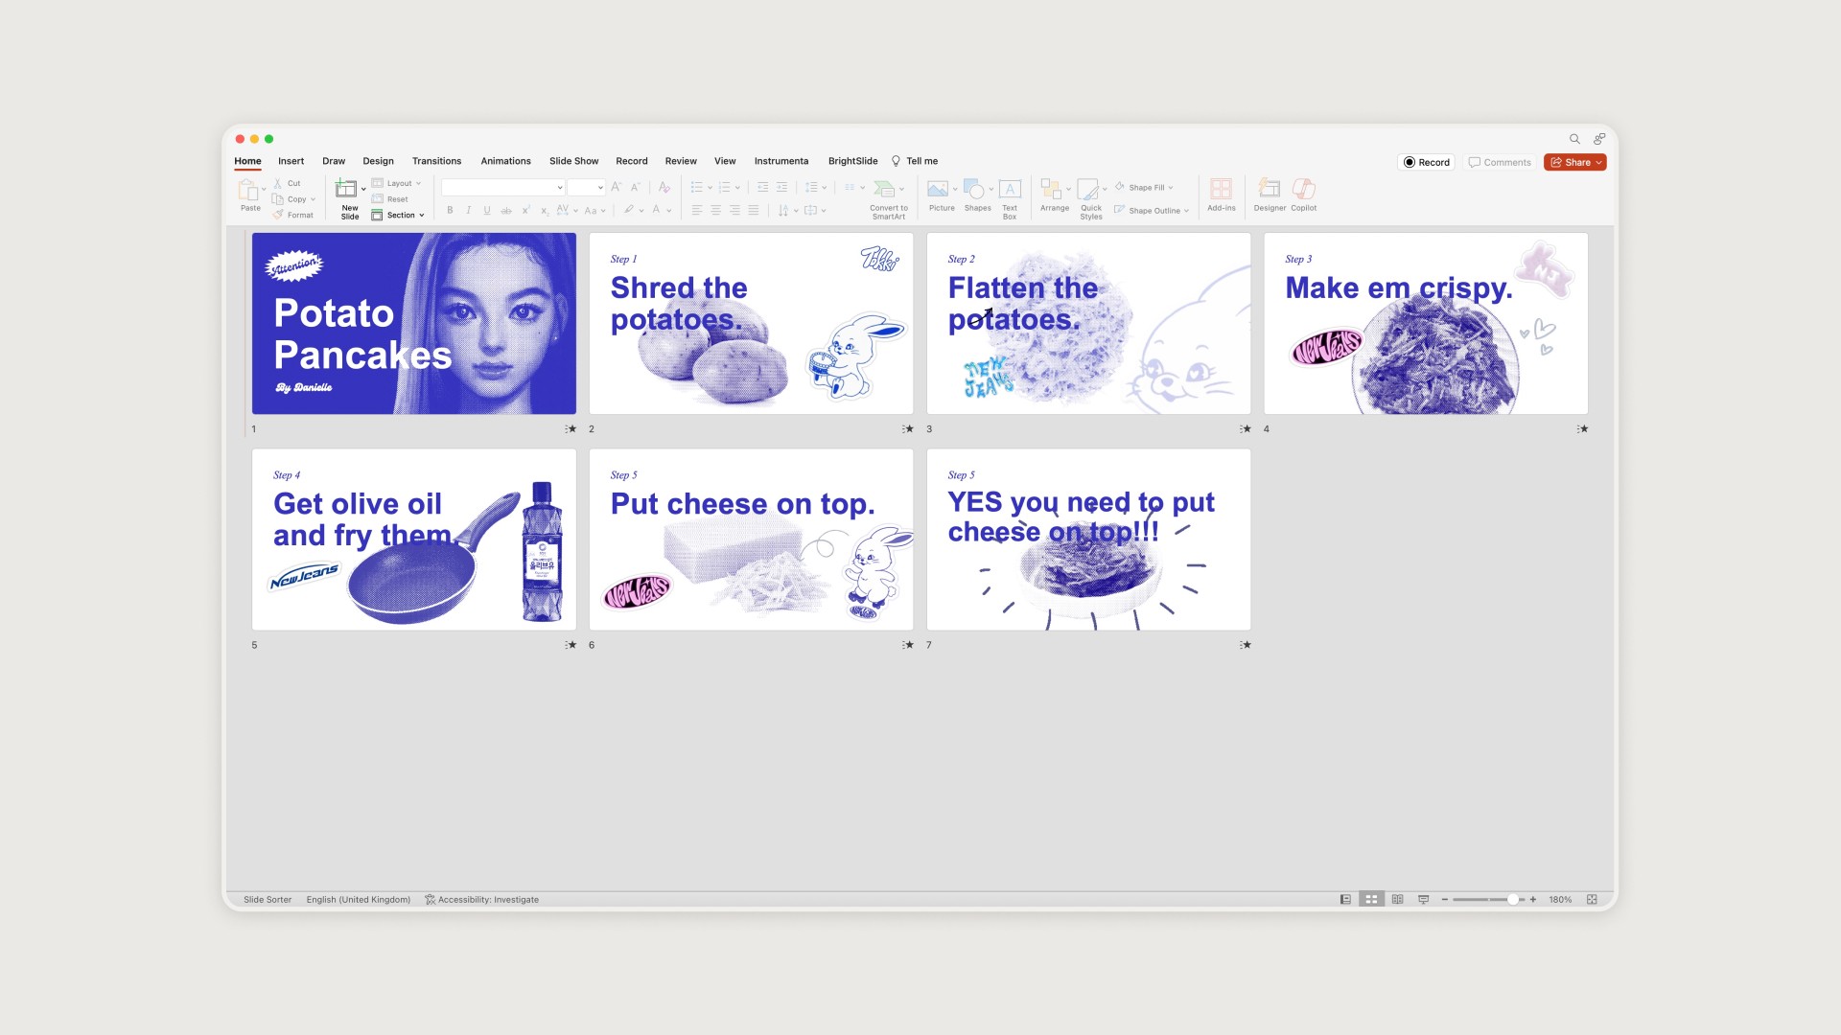The image size is (1841, 1035).
Task: Switch to the Slide Show tab
Action: [x=573, y=161]
